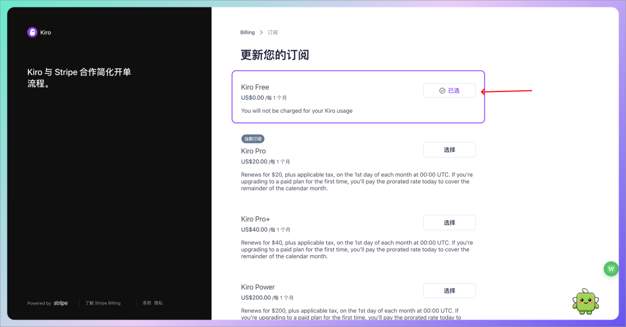The width and height of the screenshot is (626, 327).
Task: Click the stripe logo in footer
Action: pos(61,303)
